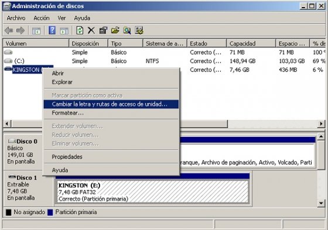The width and height of the screenshot is (328, 230).
Task: Click the 148,94 GB capacity cell
Action: click(x=242, y=61)
